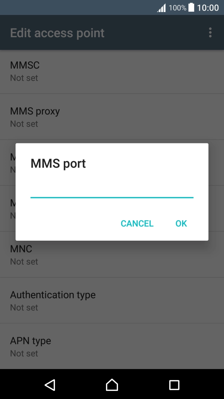Select the MNC setting row

[x=112, y=255]
